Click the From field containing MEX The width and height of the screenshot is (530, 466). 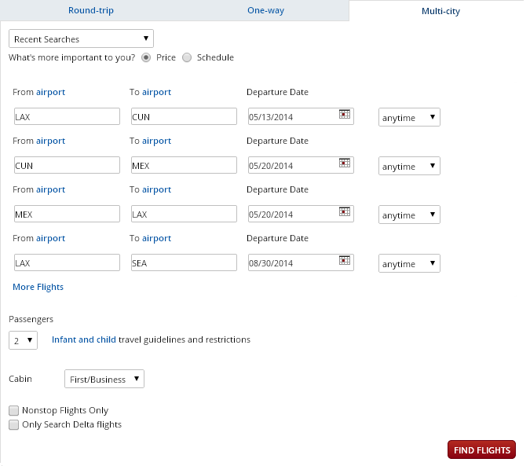pos(67,214)
